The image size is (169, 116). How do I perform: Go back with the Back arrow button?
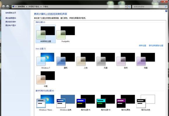point(4,7)
